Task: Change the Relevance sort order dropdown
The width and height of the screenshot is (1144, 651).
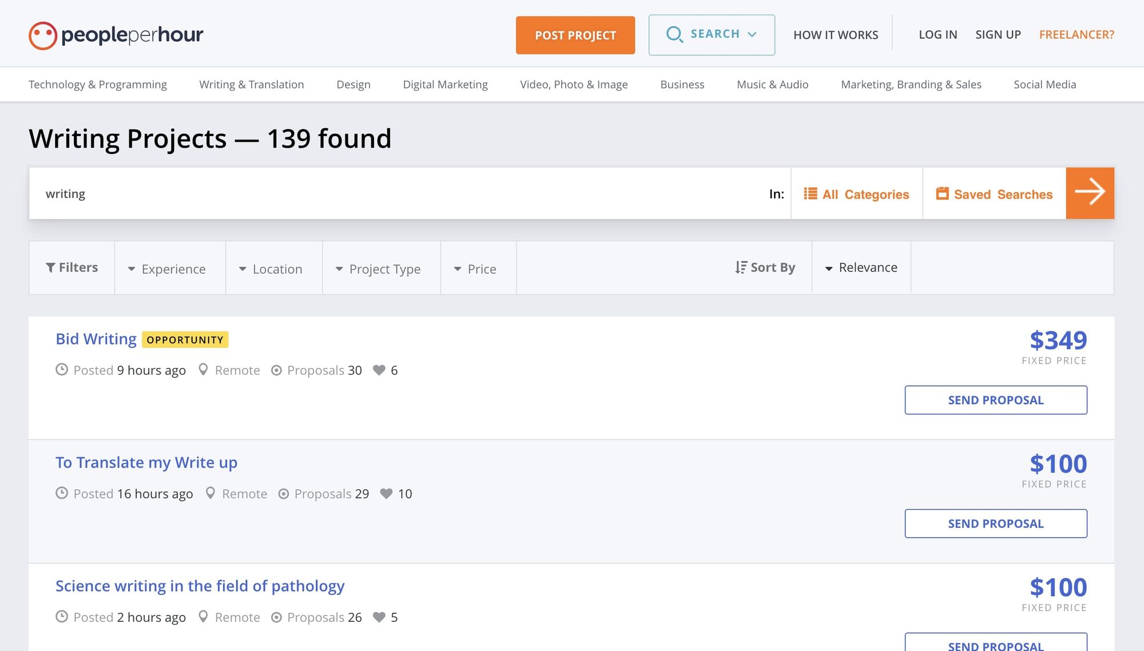Action: pos(861,267)
